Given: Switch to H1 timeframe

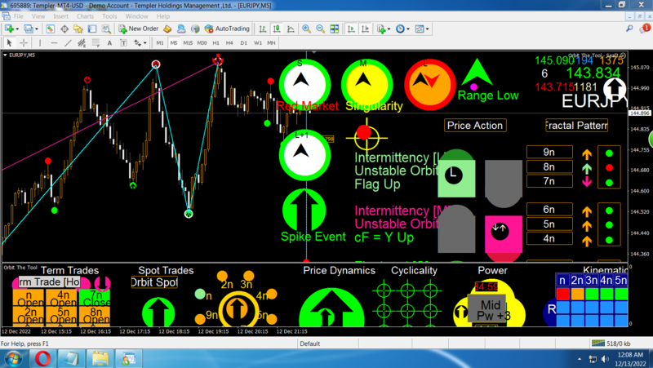Looking at the screenshot, I should (x=215, y=43).
